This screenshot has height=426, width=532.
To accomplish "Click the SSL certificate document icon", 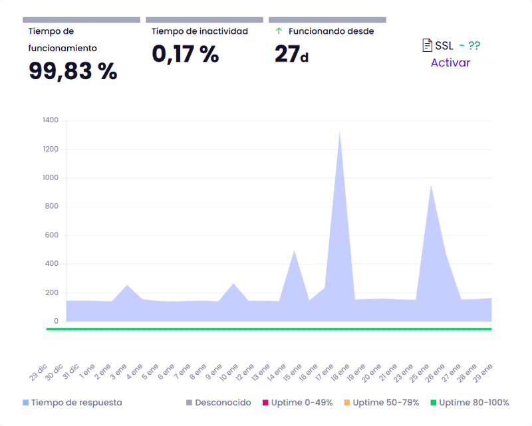I will 427,45.
